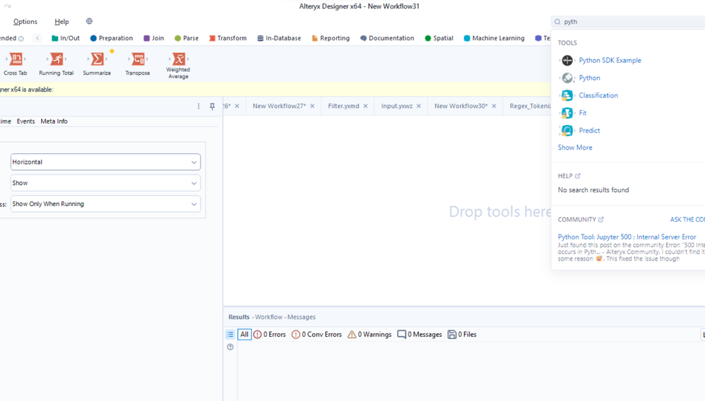The width and height of the screenshot is (705, 401).
Task: Open the configuration panel options menu
Action: pyautogui.click(x=199, y=106)
